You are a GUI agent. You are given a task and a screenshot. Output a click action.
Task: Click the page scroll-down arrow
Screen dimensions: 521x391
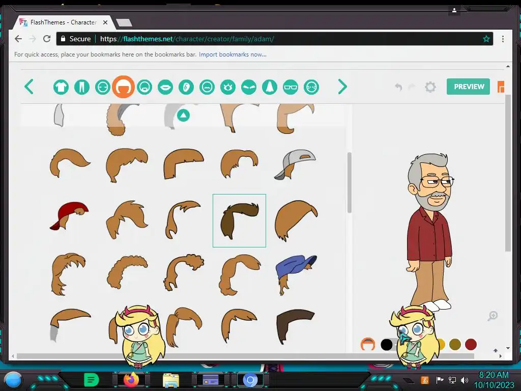[508, 348]
